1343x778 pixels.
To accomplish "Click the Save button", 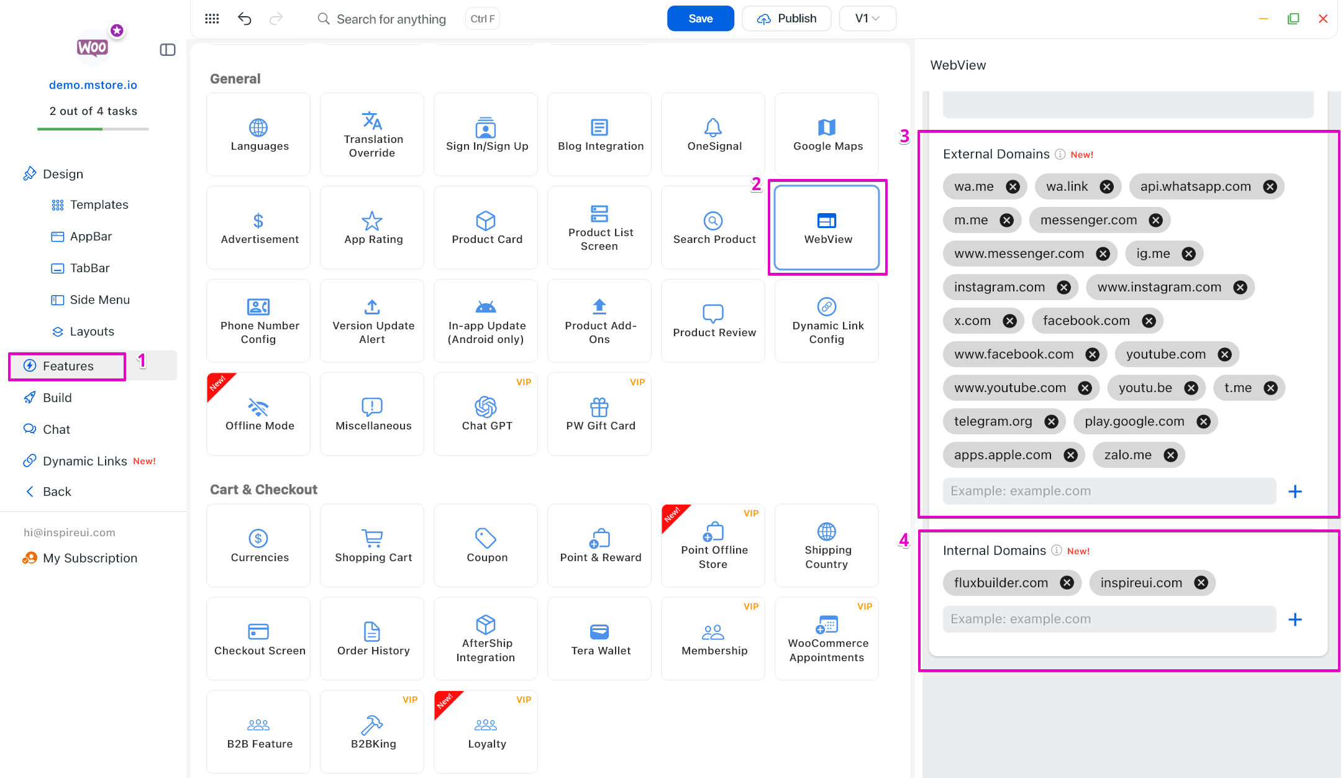I will click(x=700, y=19).
